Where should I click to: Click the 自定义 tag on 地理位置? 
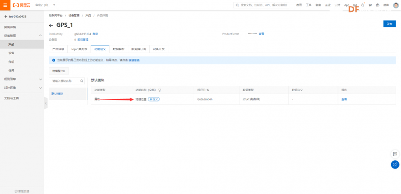(154, 99)
